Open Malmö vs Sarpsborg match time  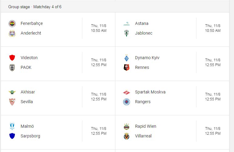99,131
